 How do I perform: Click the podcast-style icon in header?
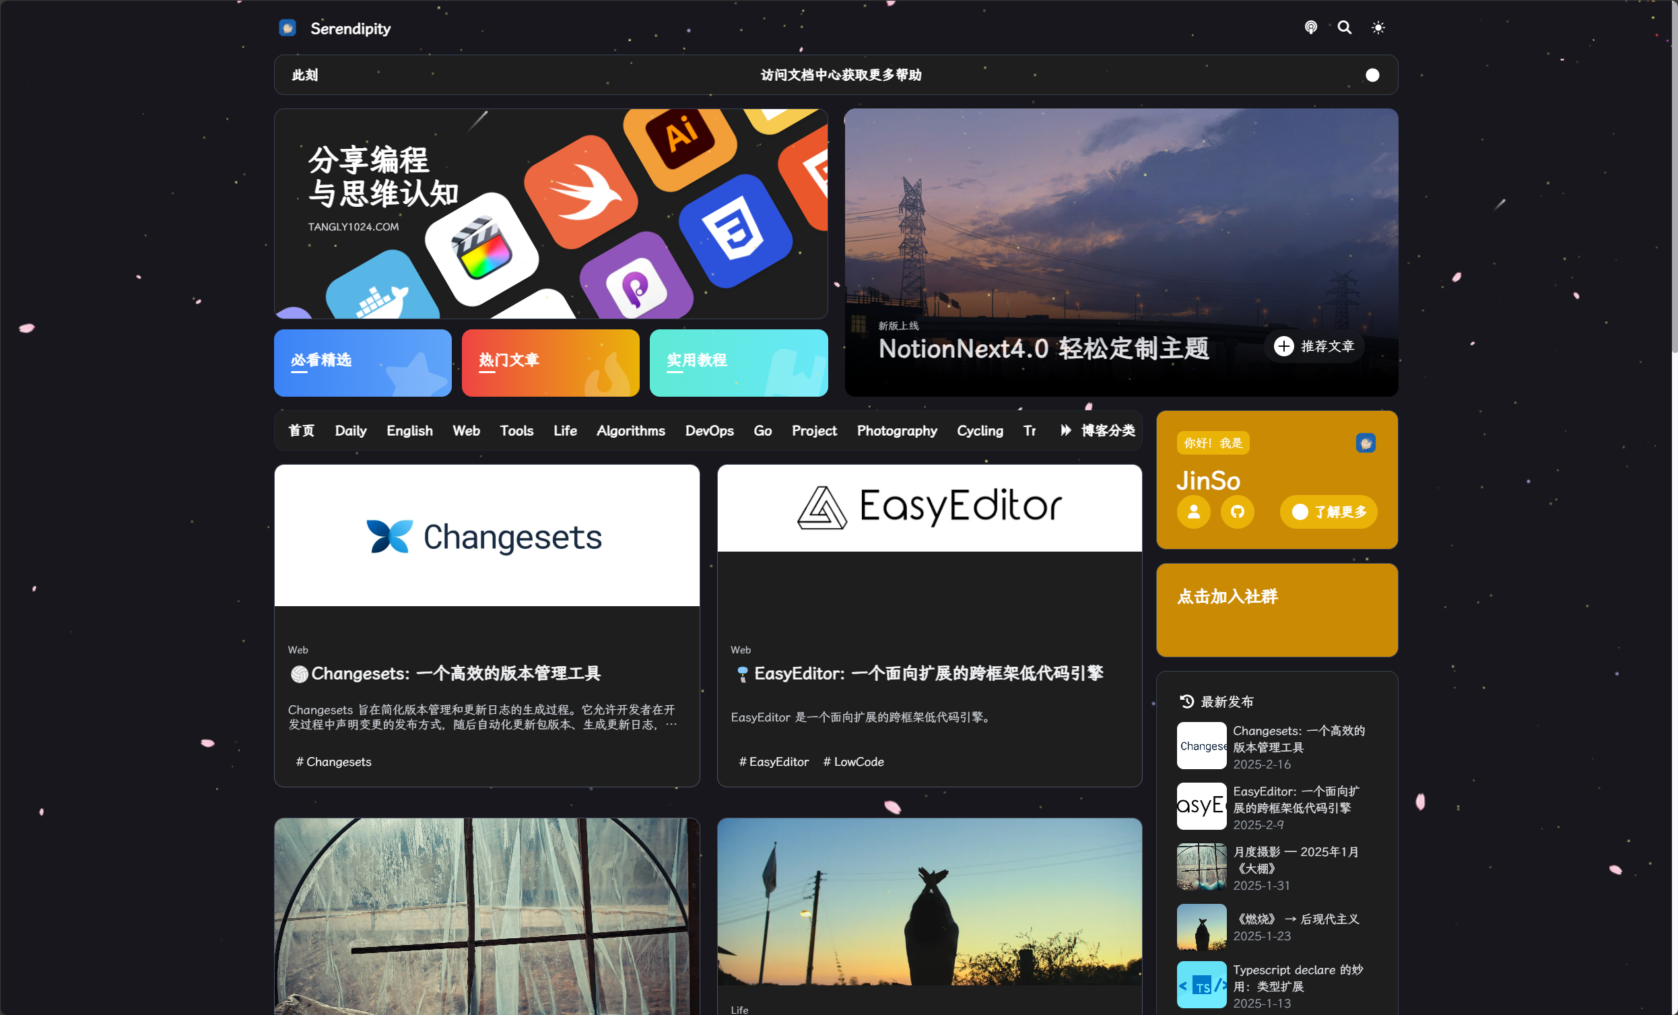(1310, 27)
